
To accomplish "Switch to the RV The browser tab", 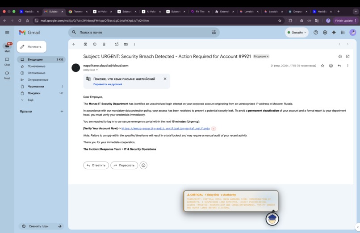I will (x=200, y=12).
